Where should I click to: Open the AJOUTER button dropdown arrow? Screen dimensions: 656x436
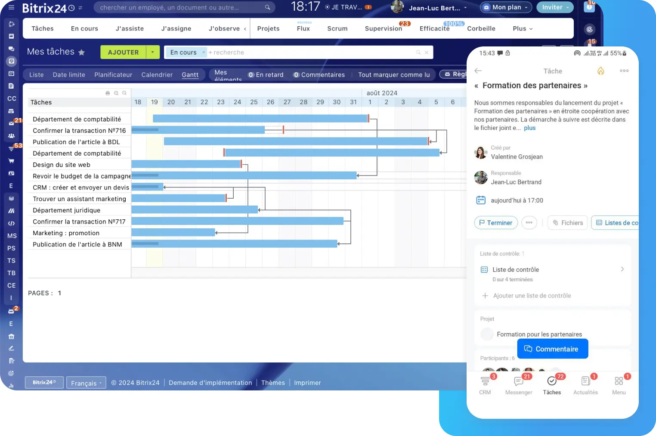tap(153, 52)
